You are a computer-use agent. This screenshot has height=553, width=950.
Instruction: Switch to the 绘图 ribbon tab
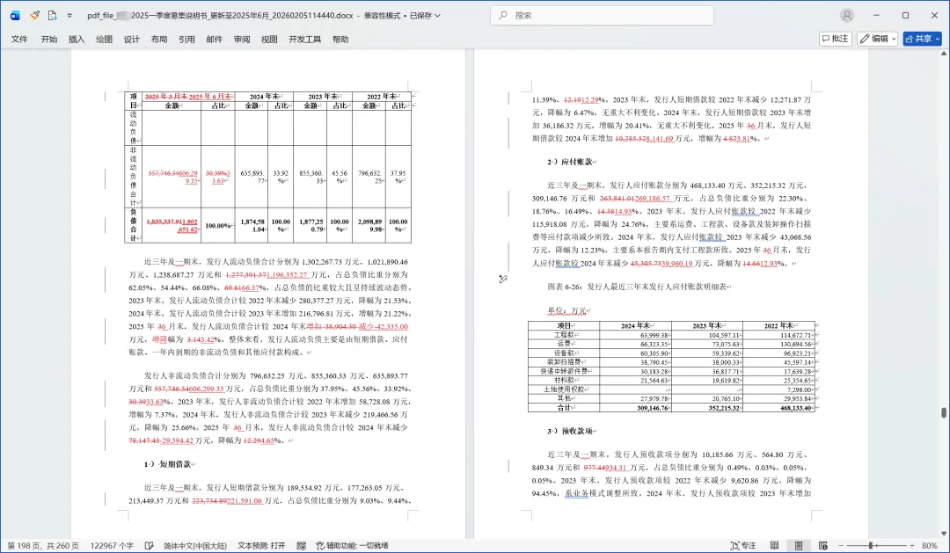104,40
